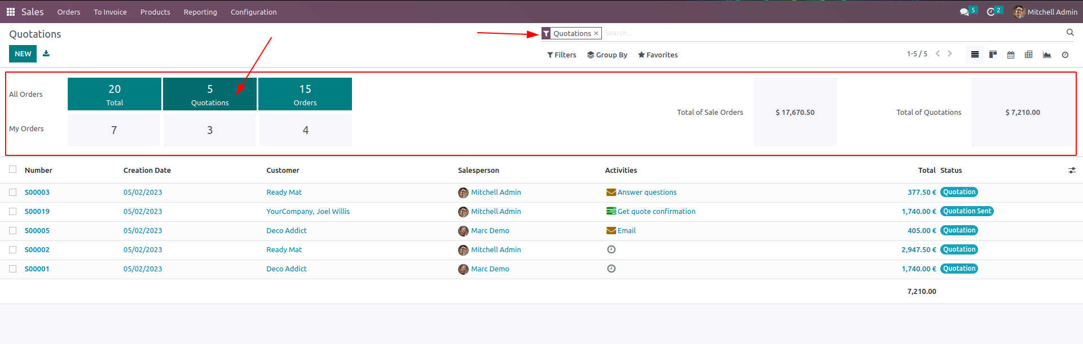The width and height of the screenshot is (1083, 344).
Task: Open quotation S00019
Action: point(37,212)
